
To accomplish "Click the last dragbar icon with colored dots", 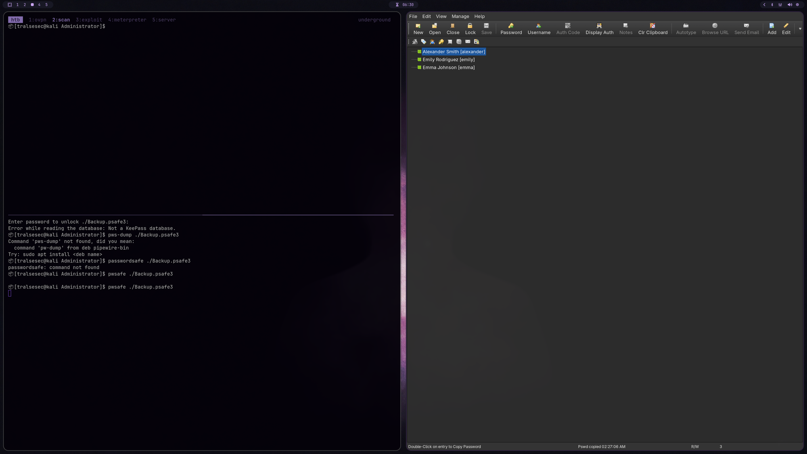I will (477, 42).
